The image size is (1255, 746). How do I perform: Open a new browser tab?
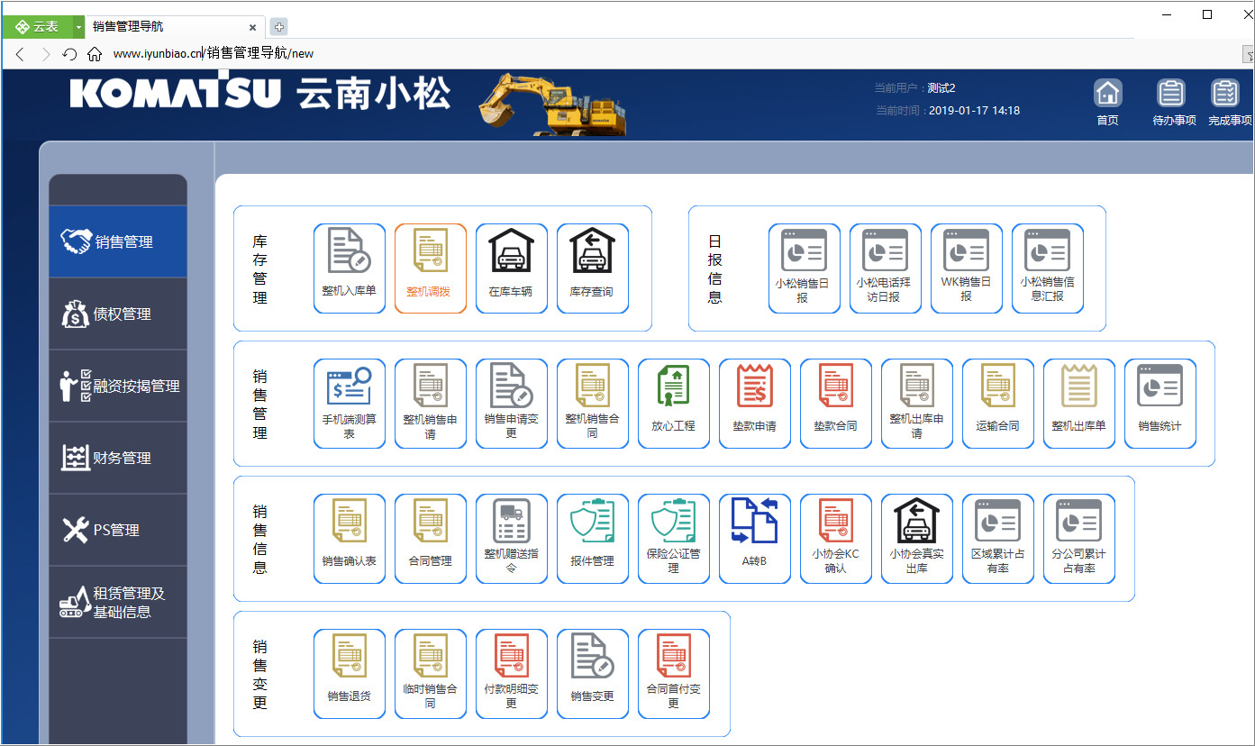click(x=279, y=27)
